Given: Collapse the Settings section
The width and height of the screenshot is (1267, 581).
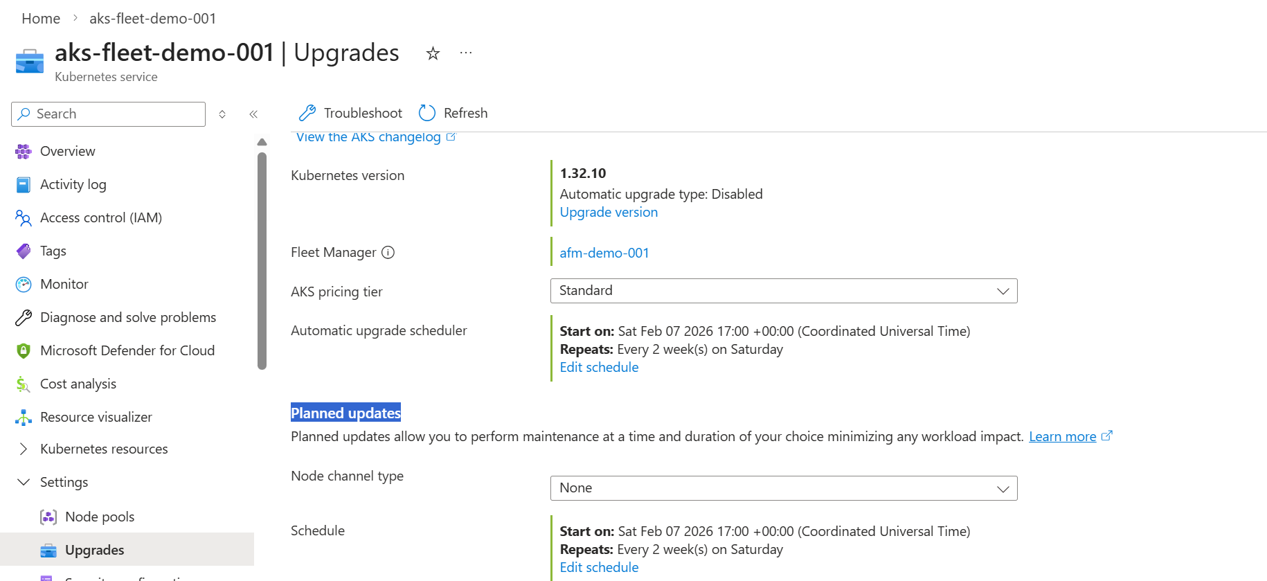Looking at the screenshot, I should tap(24, 482).
